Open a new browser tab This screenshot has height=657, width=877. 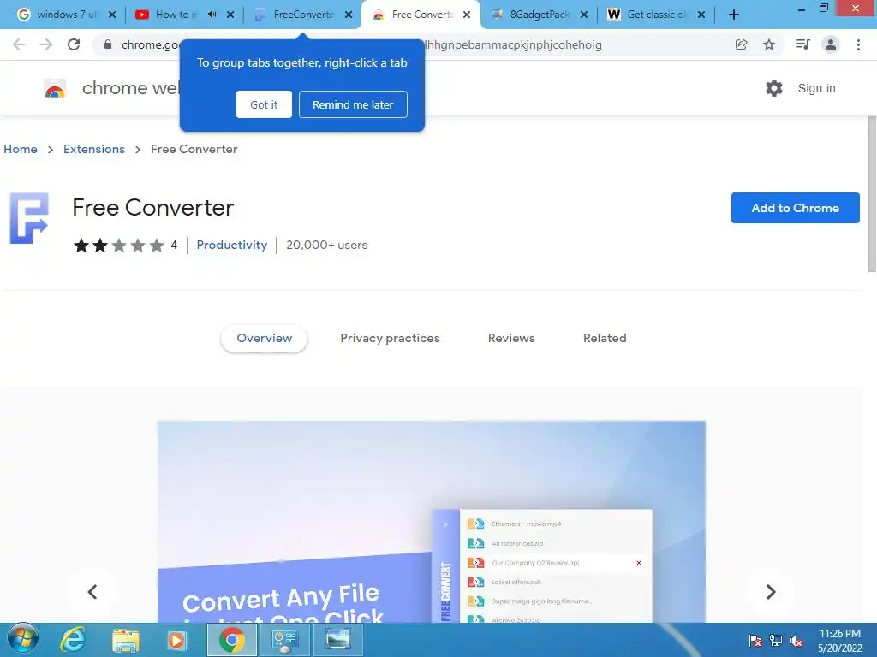click(734, 15)
